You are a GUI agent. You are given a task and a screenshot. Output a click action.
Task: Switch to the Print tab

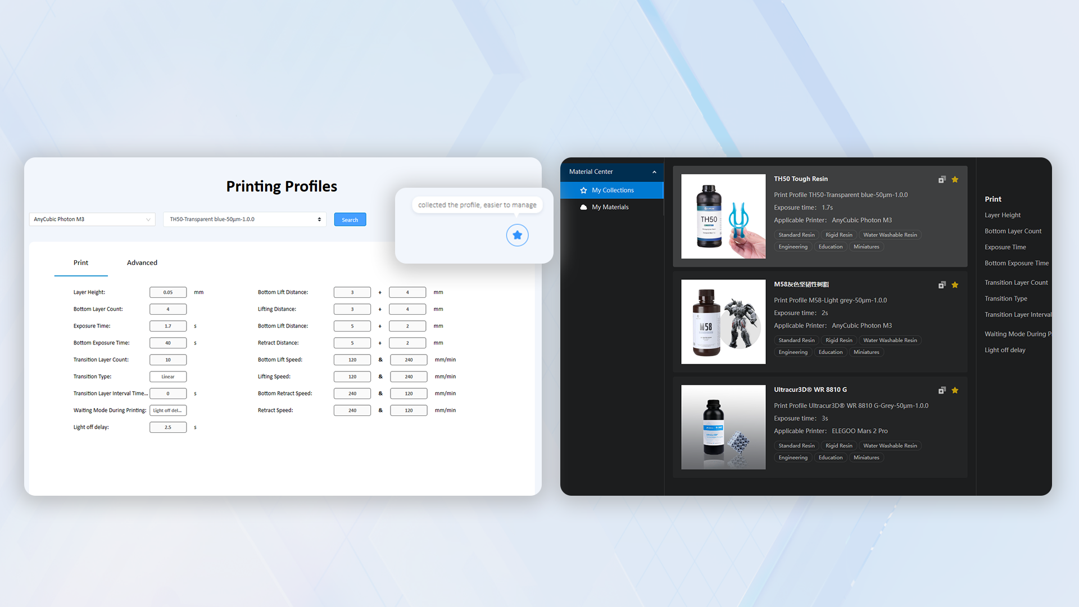(x=81, y=262)
